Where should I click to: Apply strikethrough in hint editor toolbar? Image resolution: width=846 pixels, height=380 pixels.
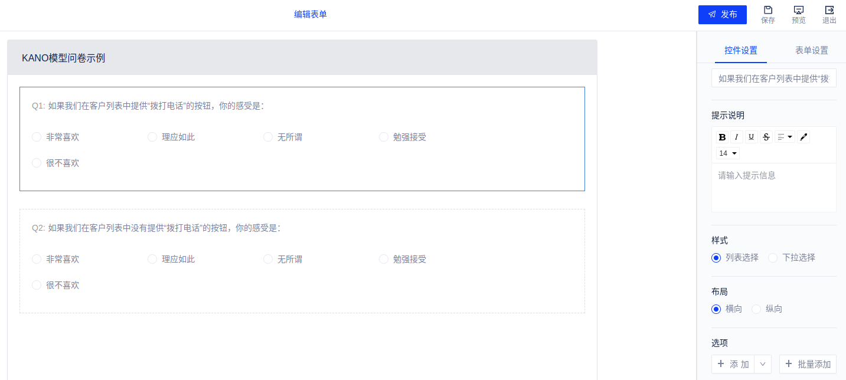[766, 137]
